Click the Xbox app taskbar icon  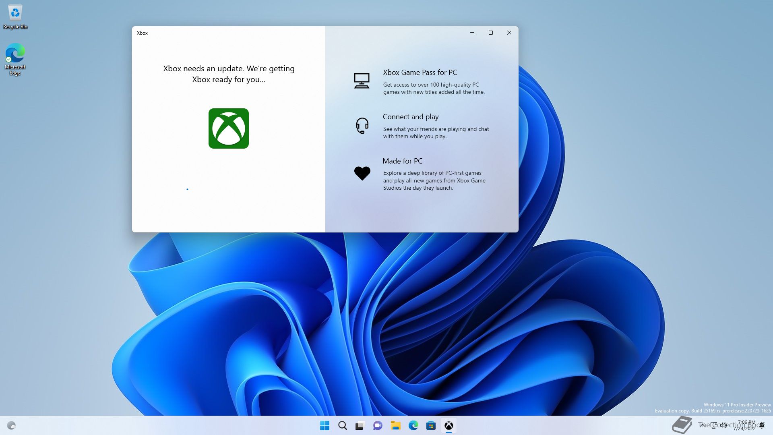[x=449, y=425]
